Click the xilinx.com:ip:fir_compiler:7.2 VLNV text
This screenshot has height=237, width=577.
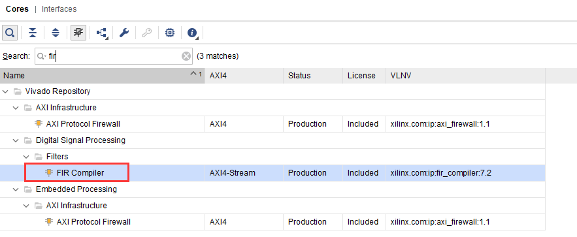point(441,173)
